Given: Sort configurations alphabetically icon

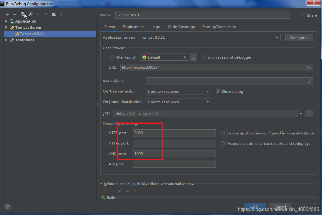Looking at the screenshot, I should click(61, 14).
